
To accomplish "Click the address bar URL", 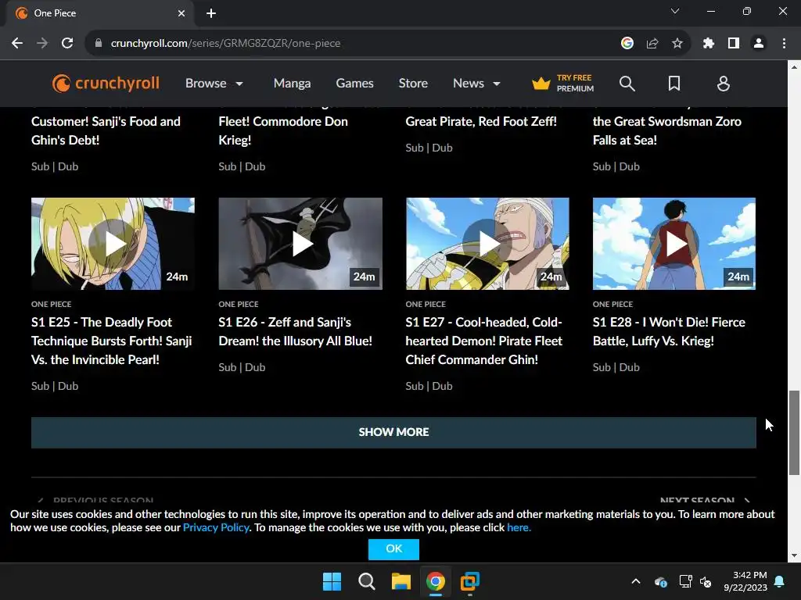I will (x=226, y=44).
